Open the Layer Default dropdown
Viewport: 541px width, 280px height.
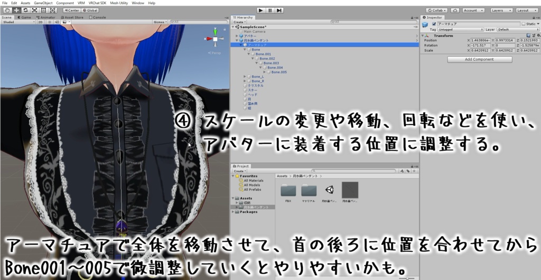coord(518,30)
